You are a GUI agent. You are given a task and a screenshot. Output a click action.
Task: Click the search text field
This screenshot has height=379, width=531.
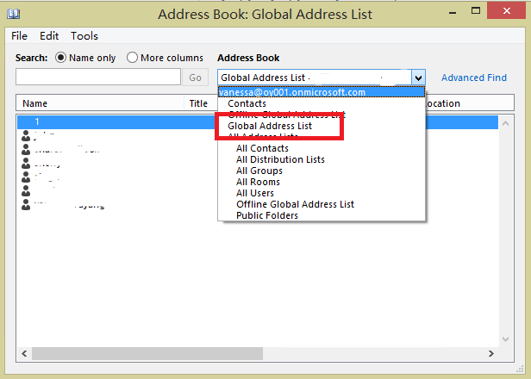click(x=98, y=78)
